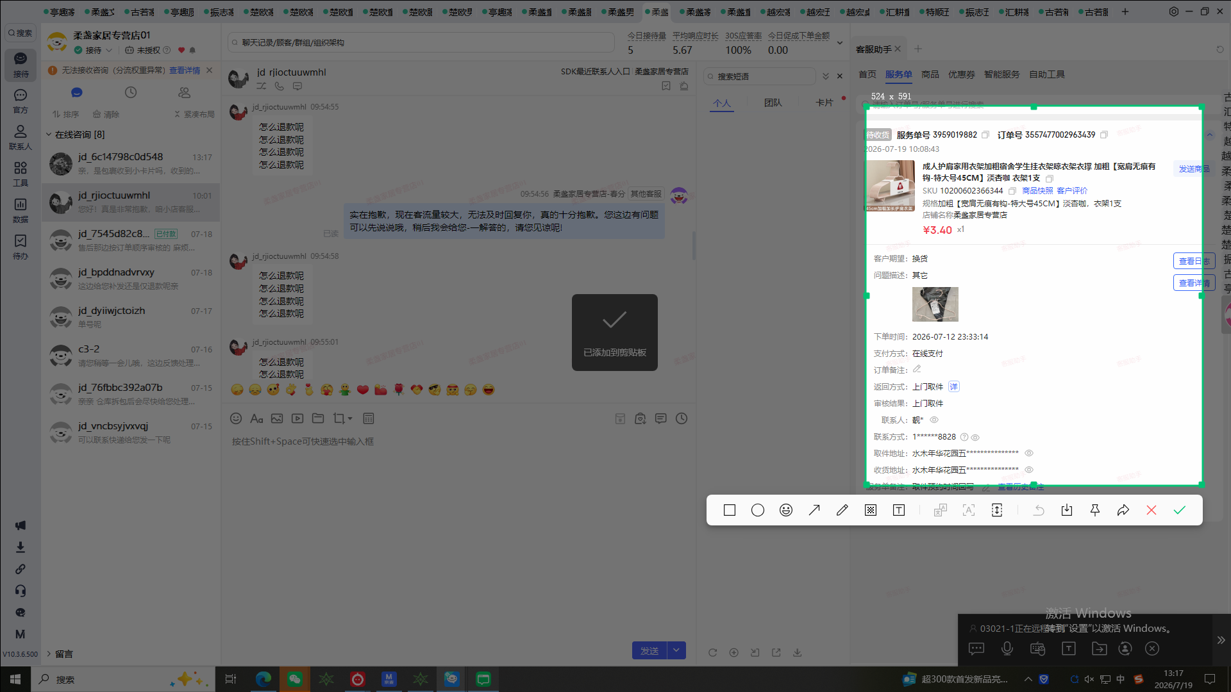Click the 详 badge next to 上门取件
This screenshot has width=1231, height=692.
pos(954,386)
